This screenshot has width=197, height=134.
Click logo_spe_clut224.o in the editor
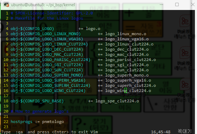coord(117,101)
